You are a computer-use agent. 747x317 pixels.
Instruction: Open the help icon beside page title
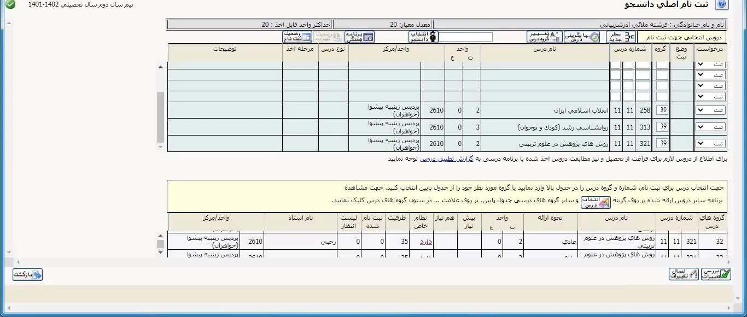pos(722,5)
